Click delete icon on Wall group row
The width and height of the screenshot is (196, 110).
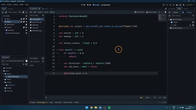tap(193, 25)
